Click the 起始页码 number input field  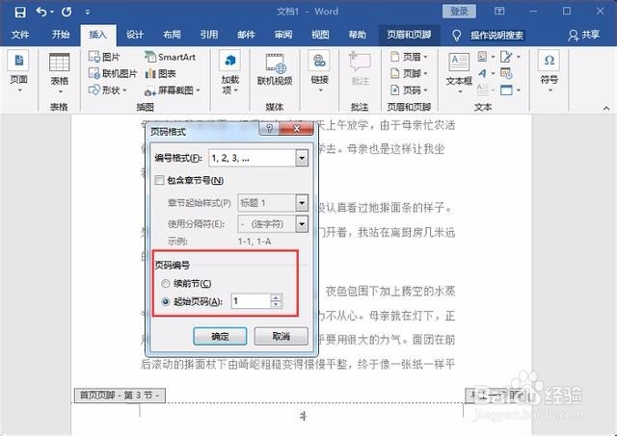(251, 301)
